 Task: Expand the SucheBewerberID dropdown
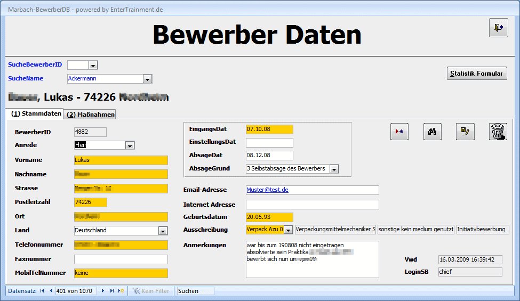pos(93,65)
